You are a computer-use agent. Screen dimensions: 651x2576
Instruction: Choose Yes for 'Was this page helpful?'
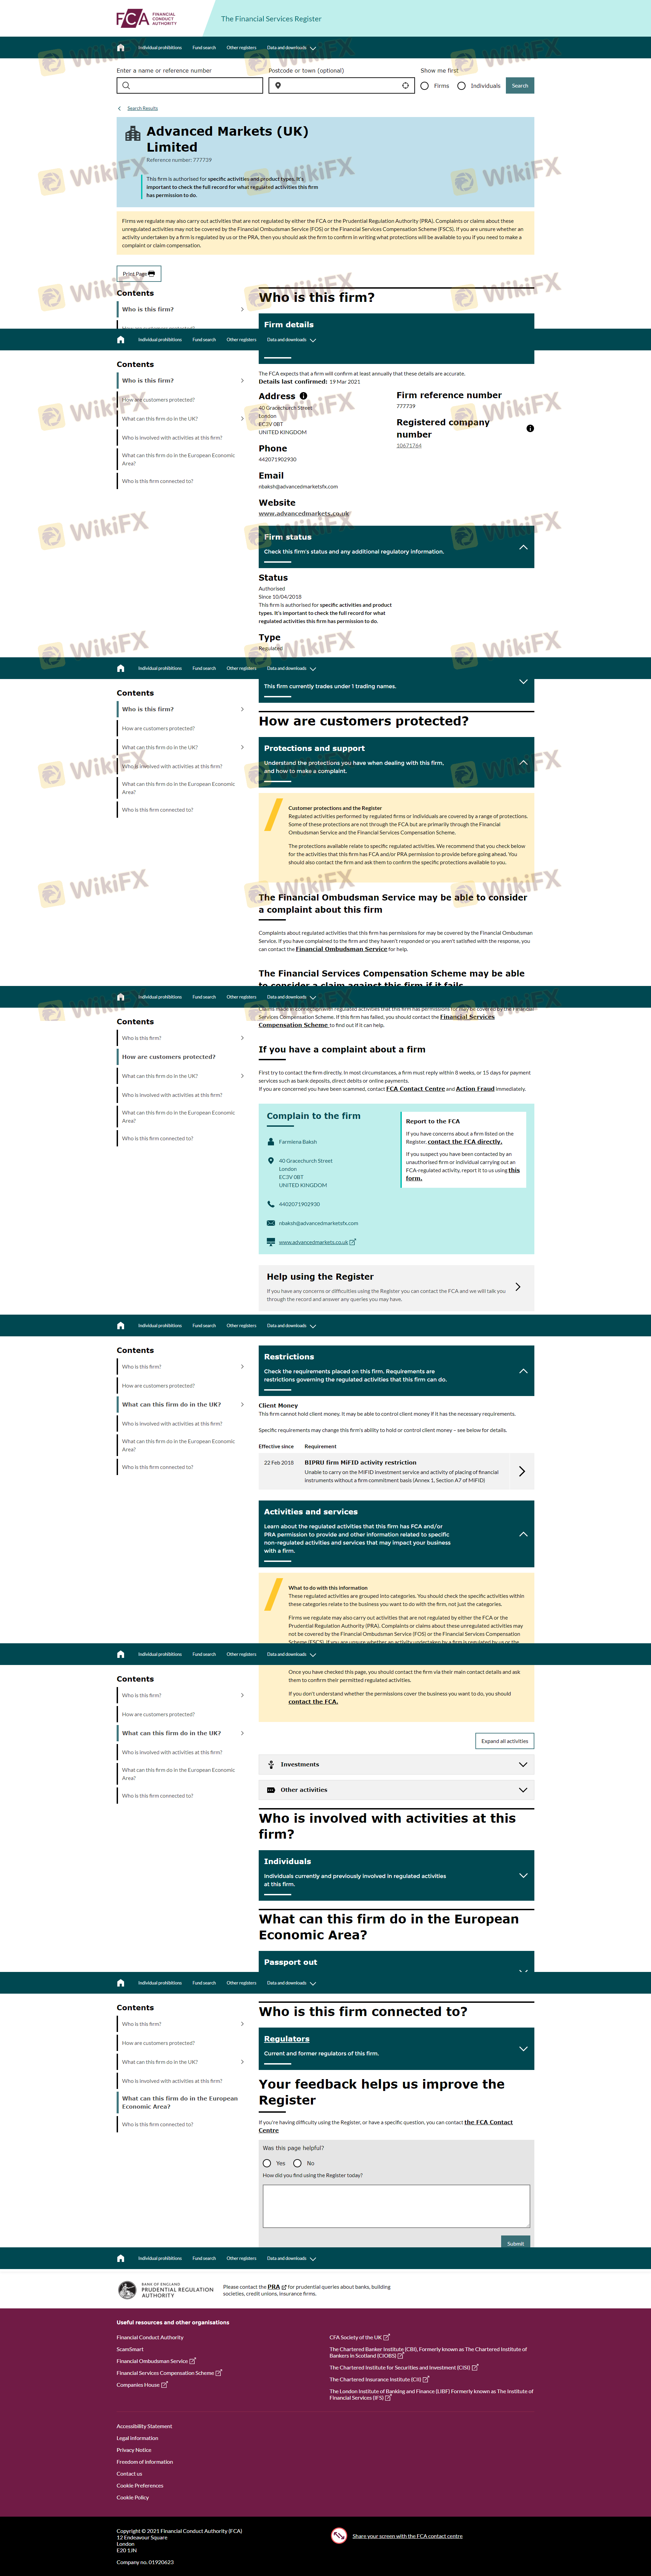pyautogui.click(x=267, y=2163)
